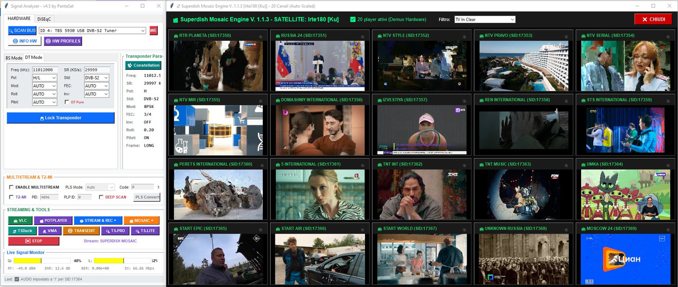This screenshot has width=678, height=287.
Task: Click the SR (KS/s) input field
Action: click(x=97, y=70)
